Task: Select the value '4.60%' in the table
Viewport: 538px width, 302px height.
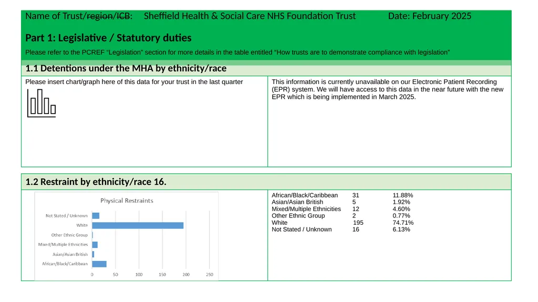Action: coord(401,209)
